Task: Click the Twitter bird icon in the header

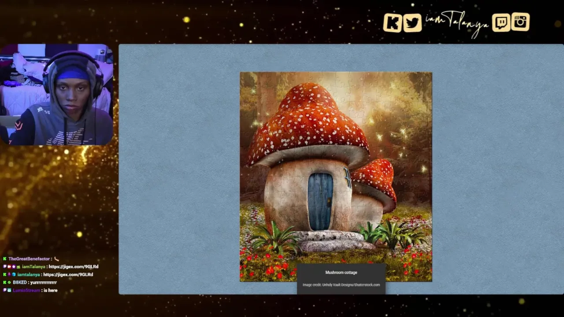Action: click(x=412, y=23)
